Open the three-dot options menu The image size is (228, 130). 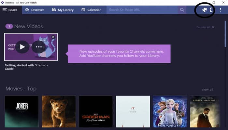point(221,10)
